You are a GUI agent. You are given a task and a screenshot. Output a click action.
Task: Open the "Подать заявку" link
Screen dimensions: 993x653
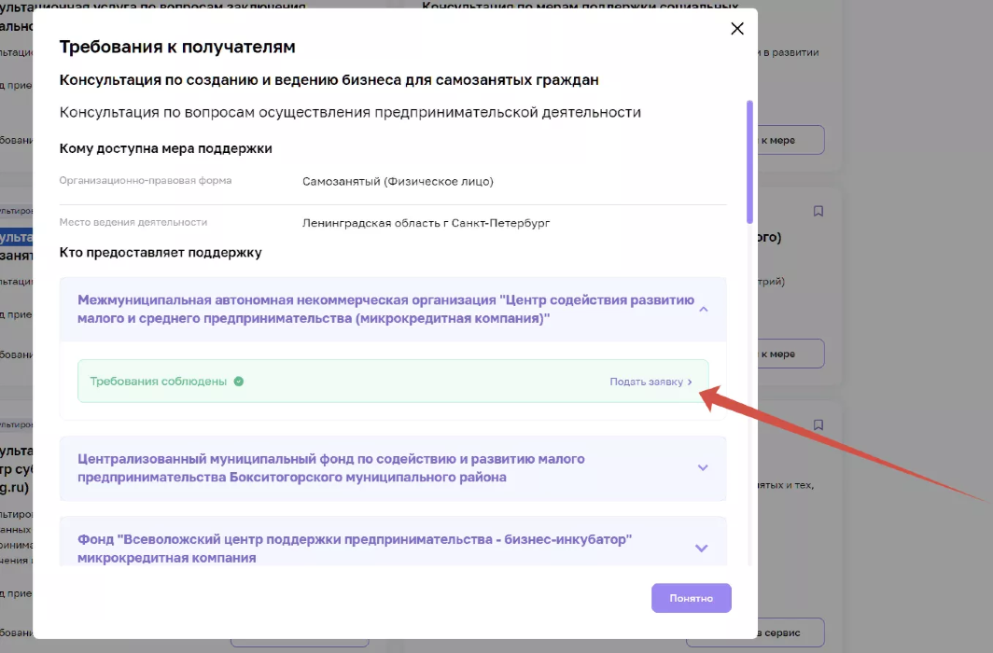point(647,382)
